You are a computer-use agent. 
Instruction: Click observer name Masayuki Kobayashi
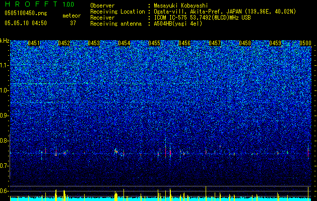[181, 6]
